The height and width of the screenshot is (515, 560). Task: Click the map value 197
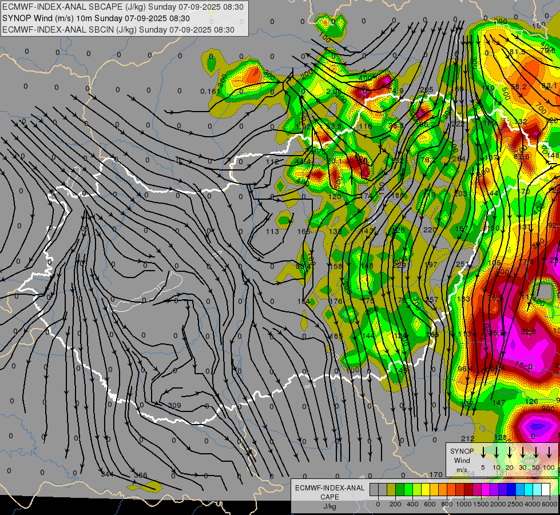(x=431, y=264)
